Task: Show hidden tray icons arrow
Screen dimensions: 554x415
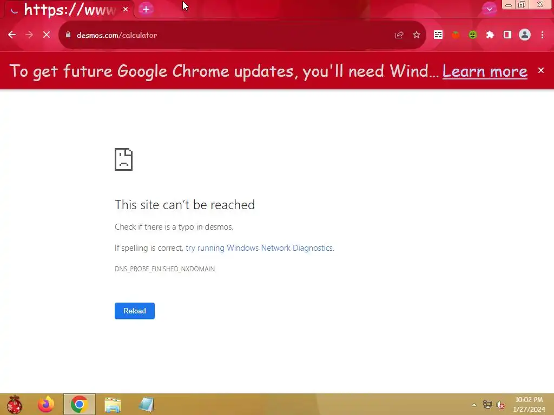Action: coord(474,405)
